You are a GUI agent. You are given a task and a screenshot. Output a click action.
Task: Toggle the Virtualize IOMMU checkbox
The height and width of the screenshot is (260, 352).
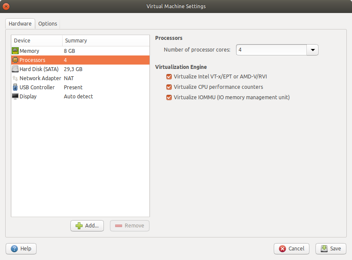point(169,97)
